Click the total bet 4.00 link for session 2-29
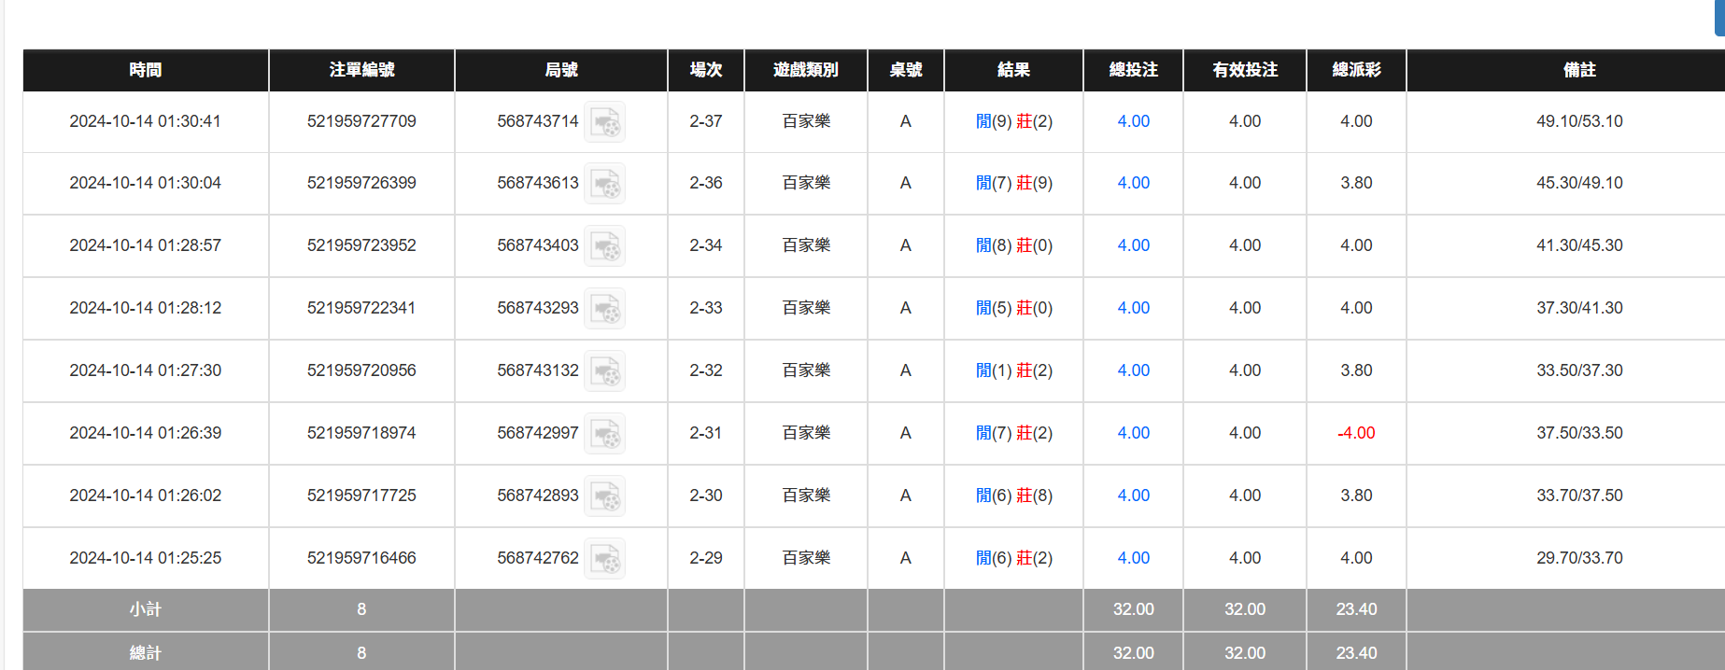The height and width of the screenshot is (670, 1725). click(x=1133, y=558)
